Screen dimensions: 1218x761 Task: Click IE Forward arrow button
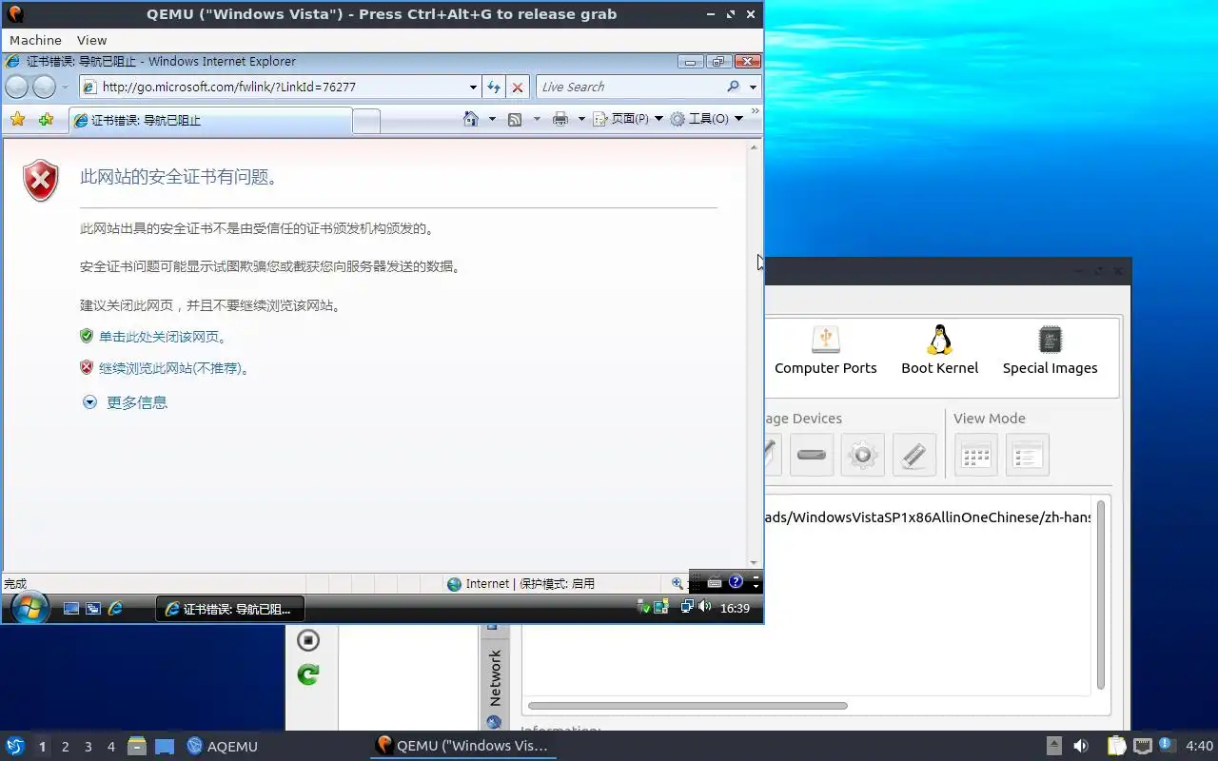44,88
